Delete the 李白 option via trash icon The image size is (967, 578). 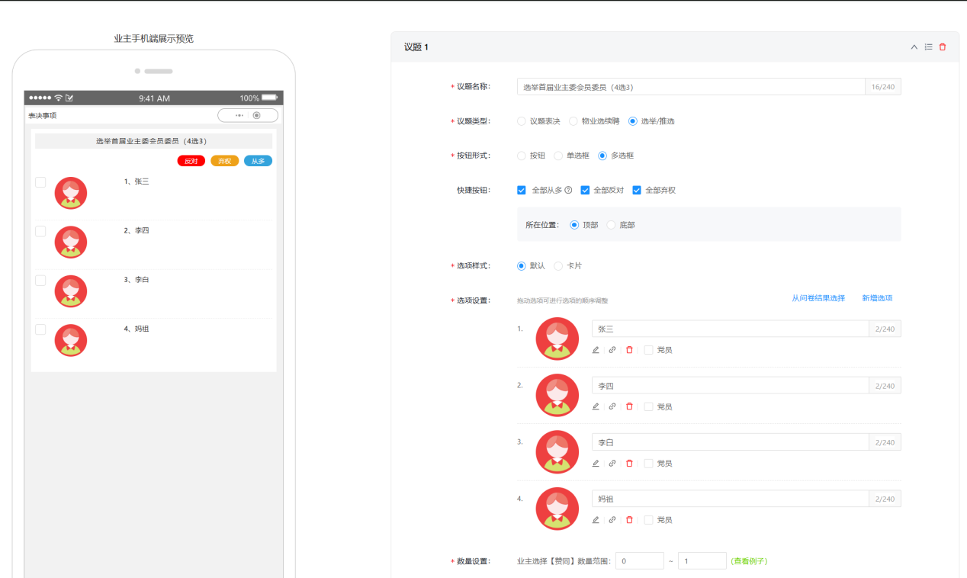629,463
